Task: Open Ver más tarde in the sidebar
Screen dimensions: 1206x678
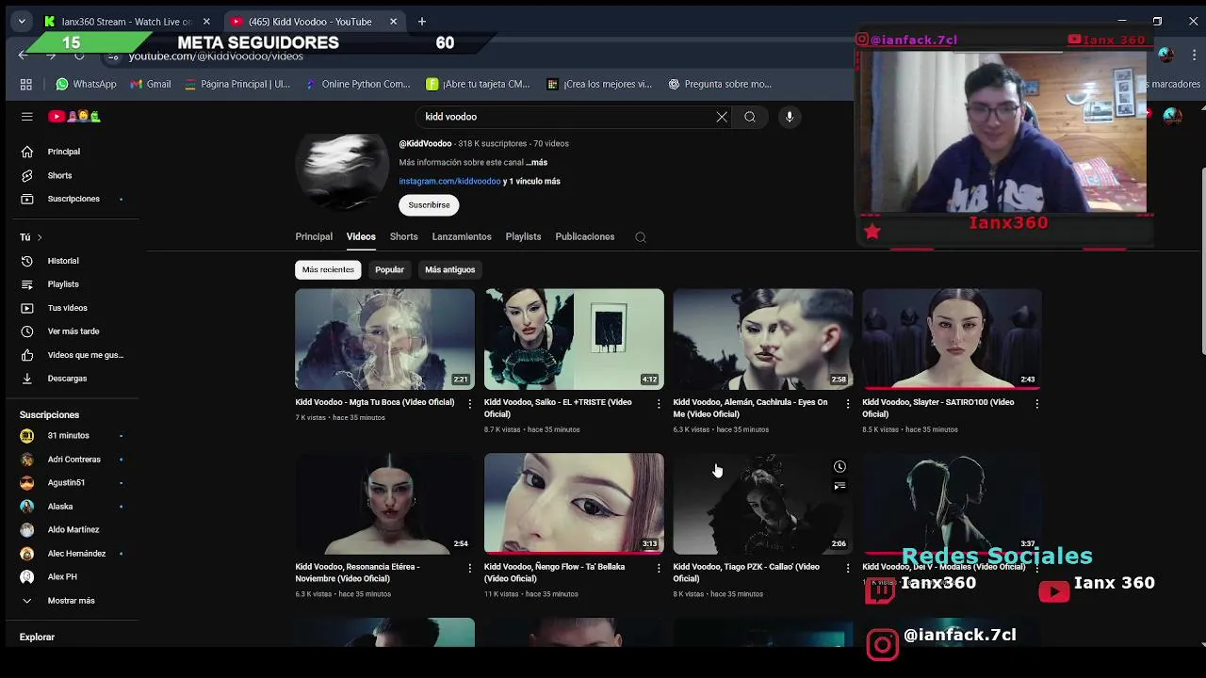Action: coord(72,331)
